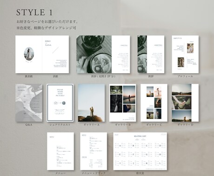Click the "シェアリクエスト" caption
This screenshot has width=214, height=176.
tap(60, 125)
